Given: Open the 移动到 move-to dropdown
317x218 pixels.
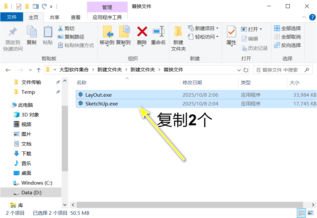Looking at the screenshot, I should tap(107, 46).
